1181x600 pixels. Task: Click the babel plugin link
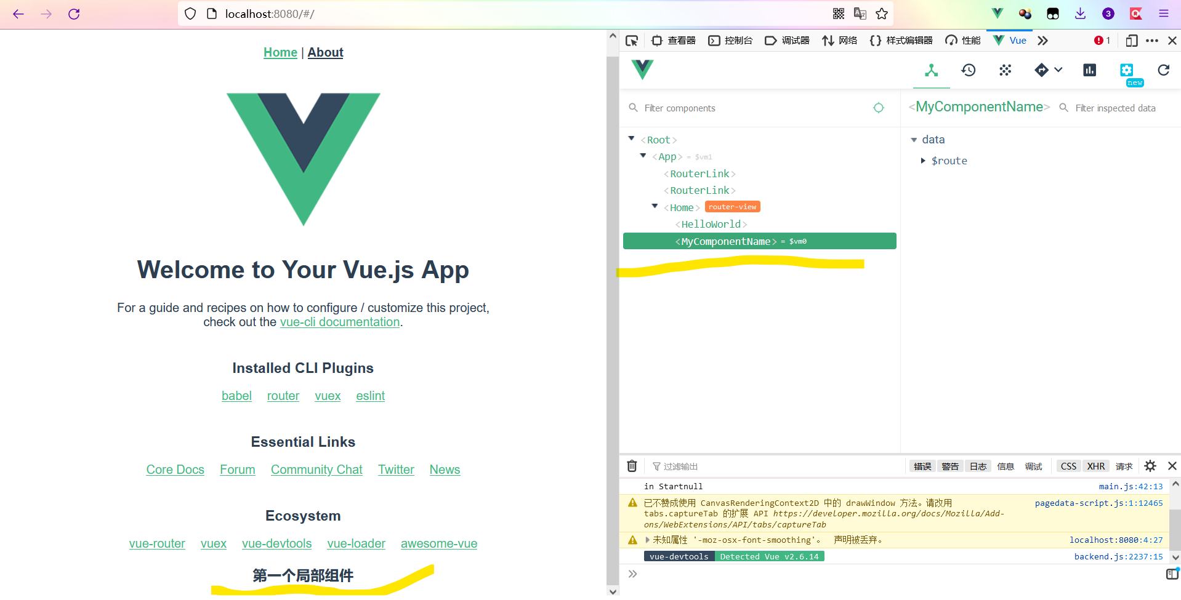pyautogui.click(x=236, y=396)
